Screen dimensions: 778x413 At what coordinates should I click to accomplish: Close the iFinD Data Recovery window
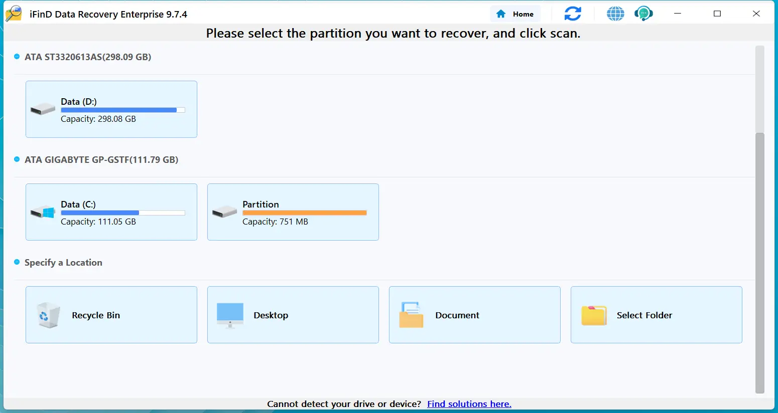coord(756,14)
